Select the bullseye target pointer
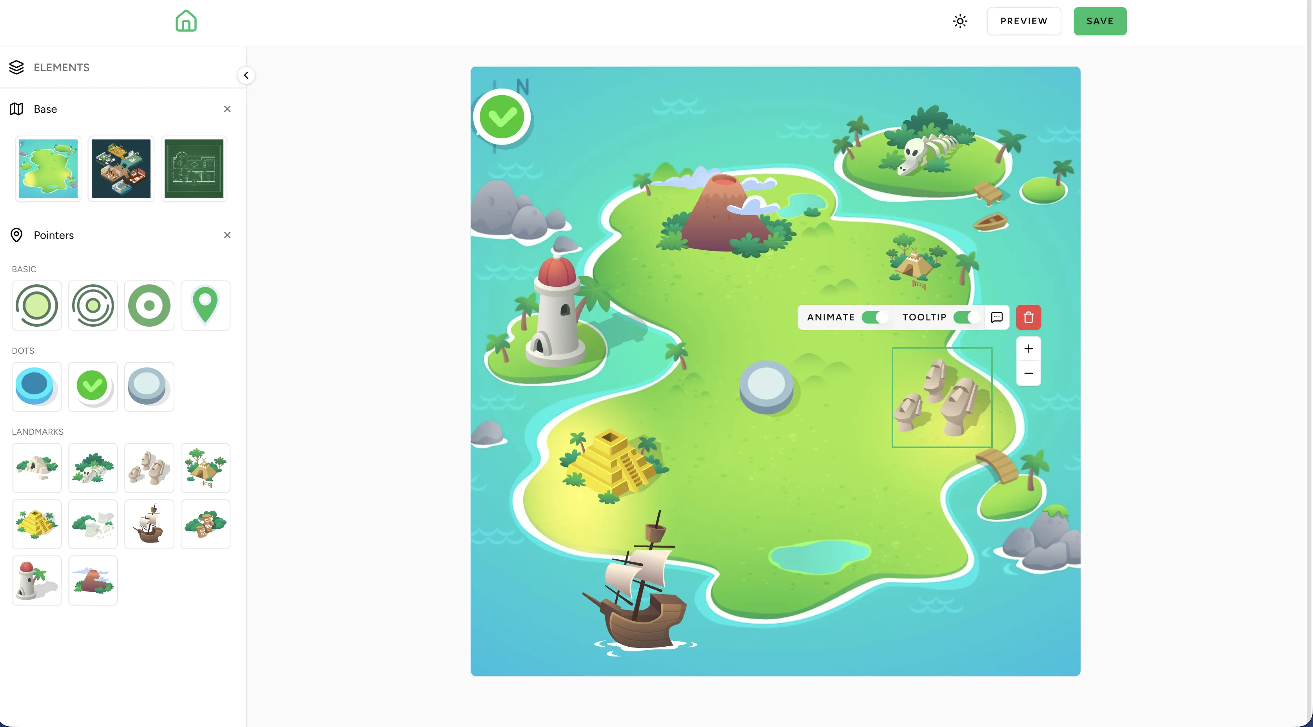Image resolution: width=1313 pixels, height=727 pixels. [x=149, y=305]
